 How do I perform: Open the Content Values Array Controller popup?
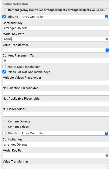64,133
